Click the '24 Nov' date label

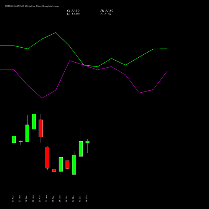click(x=33, y=199)
